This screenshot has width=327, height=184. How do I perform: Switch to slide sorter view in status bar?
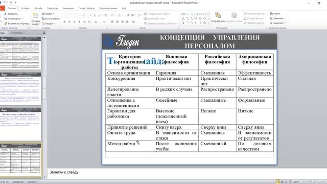coord(282,182)
